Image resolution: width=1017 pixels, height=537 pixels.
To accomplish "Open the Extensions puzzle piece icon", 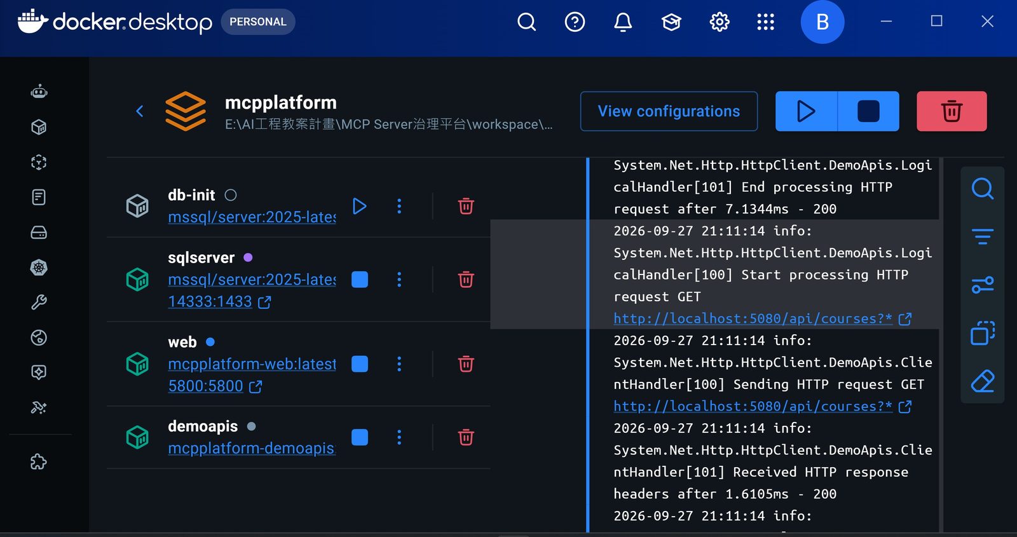I will (x=39, y=462).
